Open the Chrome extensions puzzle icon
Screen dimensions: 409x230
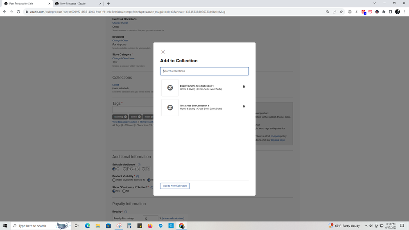point(384,12)
